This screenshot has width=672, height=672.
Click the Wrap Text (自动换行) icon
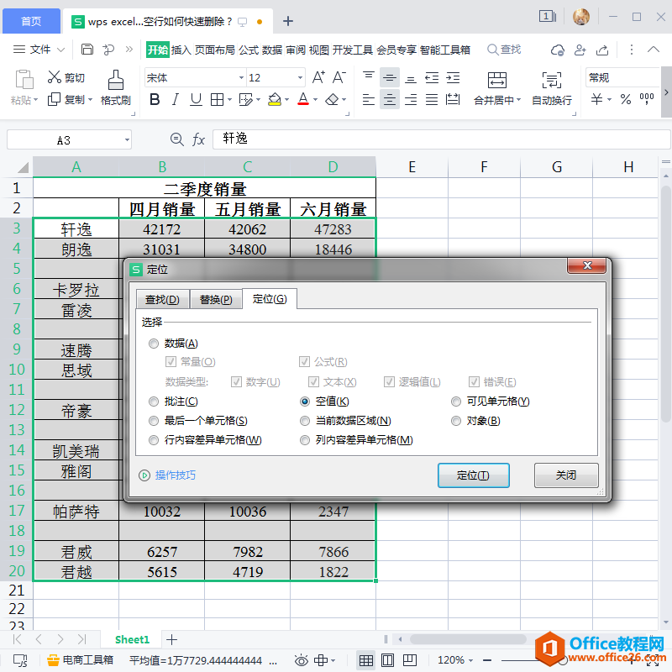tap(552, 81)
